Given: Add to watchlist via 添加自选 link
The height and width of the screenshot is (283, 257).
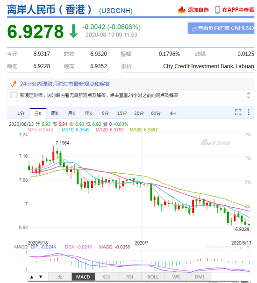Looking at the screenshot, I should [x=198, y=10].
